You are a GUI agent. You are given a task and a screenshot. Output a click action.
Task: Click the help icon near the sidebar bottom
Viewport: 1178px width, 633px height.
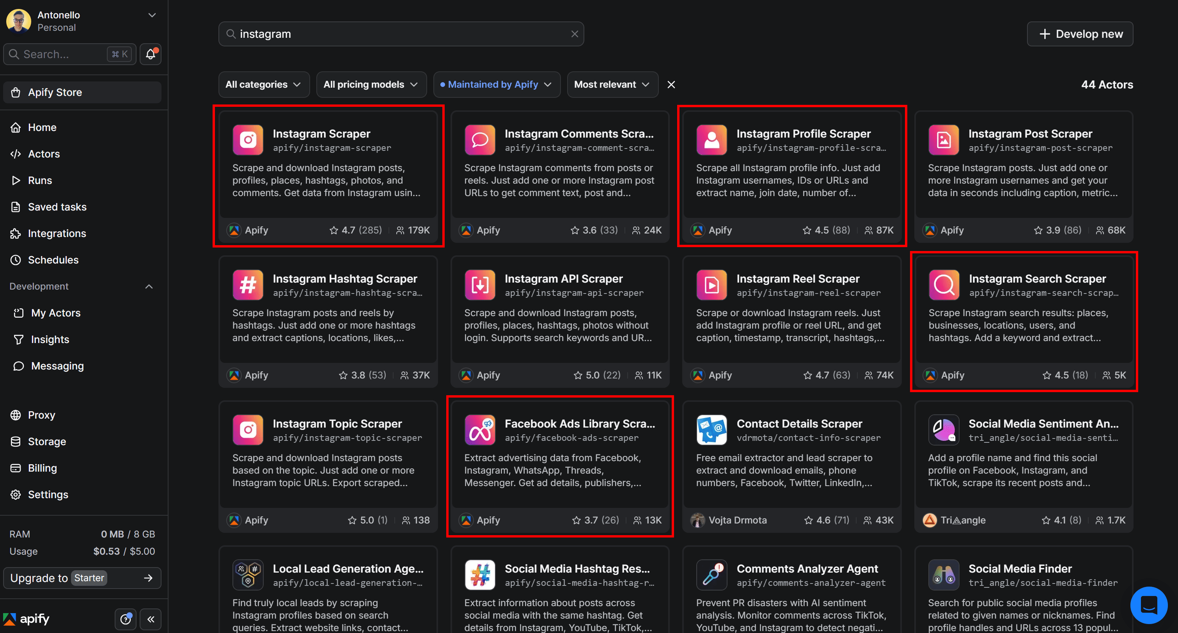(x=126, y=619)
